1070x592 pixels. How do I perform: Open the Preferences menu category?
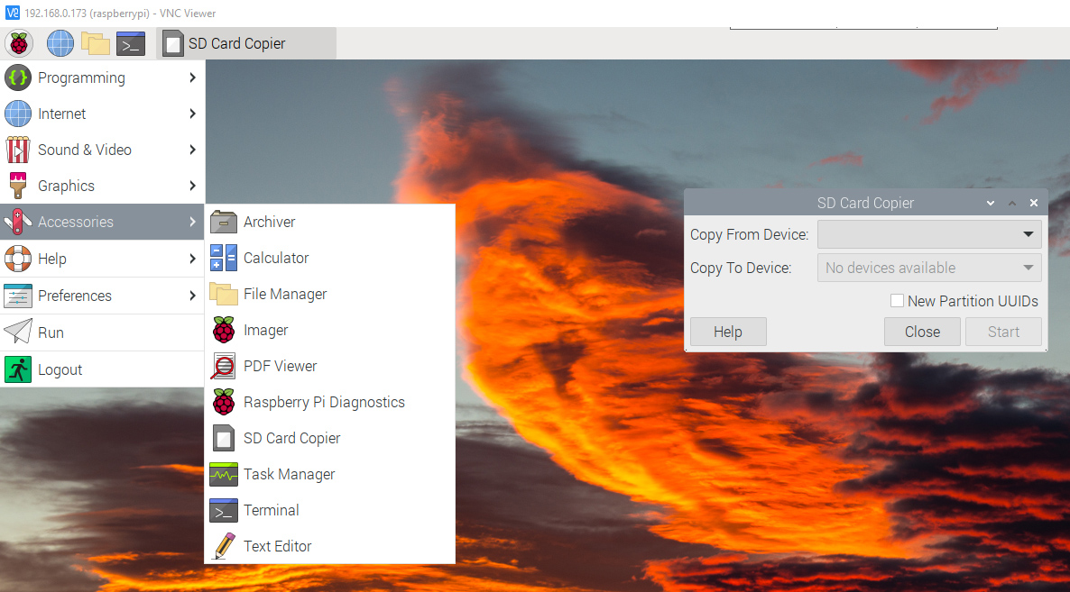coord(102,296)
